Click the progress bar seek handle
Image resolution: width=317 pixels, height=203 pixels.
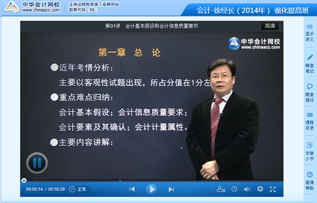[x=24, y=180]
